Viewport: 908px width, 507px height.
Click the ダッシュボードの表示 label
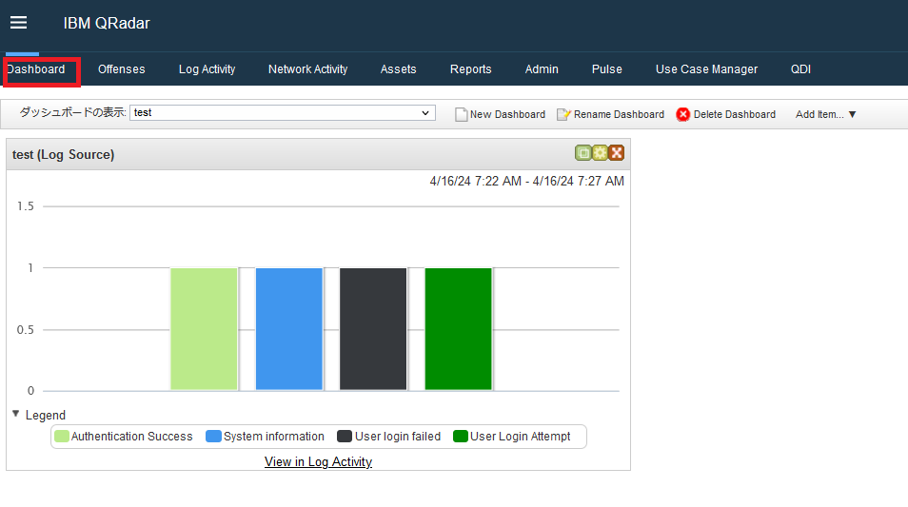pos(72,112)
